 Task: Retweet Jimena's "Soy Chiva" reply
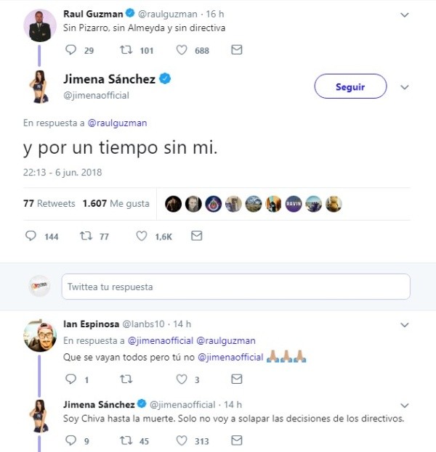[x=126, y=440]
